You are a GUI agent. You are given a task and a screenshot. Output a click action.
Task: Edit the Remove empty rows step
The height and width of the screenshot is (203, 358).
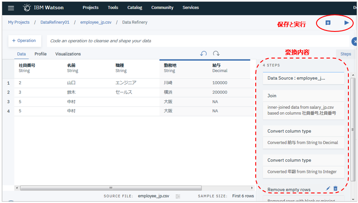coord(328,189)
